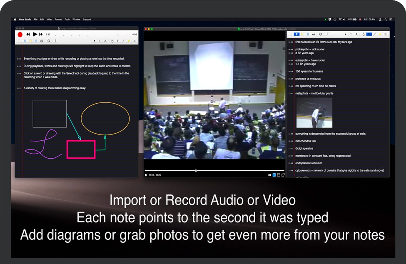The width and height of the screenshot is (406, 264).
Task: Open the bullet style option in right toolbar
Action: coord(346,34)
